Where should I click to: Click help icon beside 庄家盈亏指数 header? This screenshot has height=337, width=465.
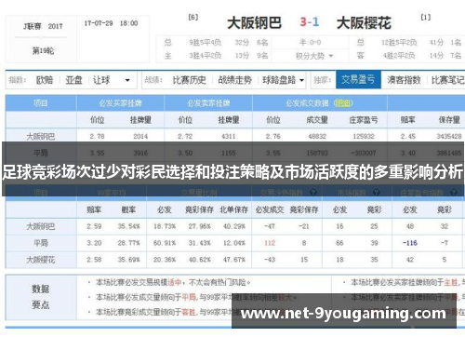[454, 193]
